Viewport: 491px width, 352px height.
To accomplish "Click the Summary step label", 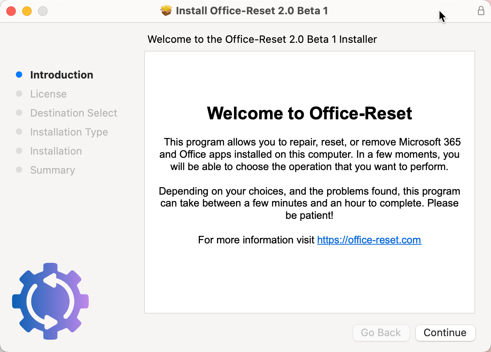I will [52, 170].
